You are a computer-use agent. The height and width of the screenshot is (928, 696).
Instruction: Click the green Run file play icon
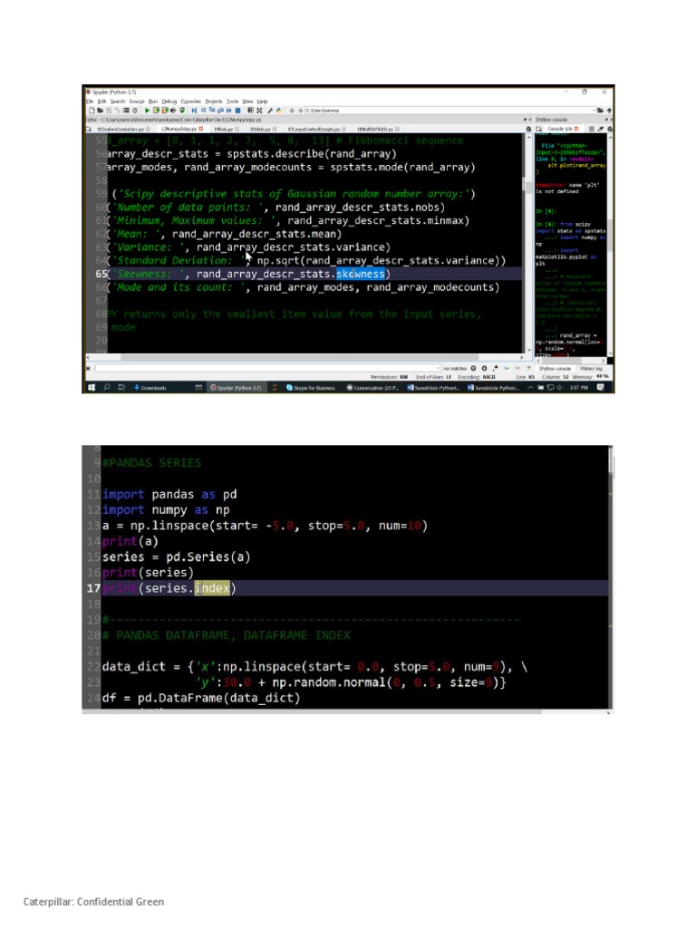pyautogui.click(x=148, y=110)
